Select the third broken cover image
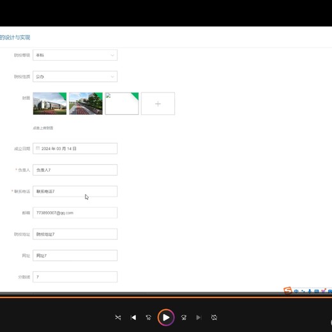This screenshot has width=332, height=332. point(122,103)
